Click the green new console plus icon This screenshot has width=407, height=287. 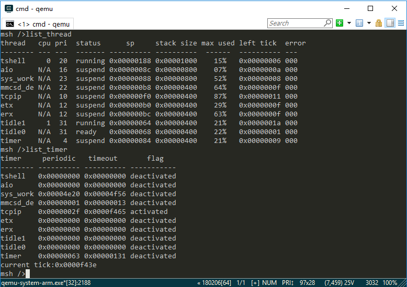[x=340, y=23]
